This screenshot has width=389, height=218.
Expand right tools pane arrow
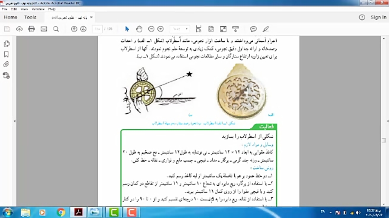[x=388, y=121]
